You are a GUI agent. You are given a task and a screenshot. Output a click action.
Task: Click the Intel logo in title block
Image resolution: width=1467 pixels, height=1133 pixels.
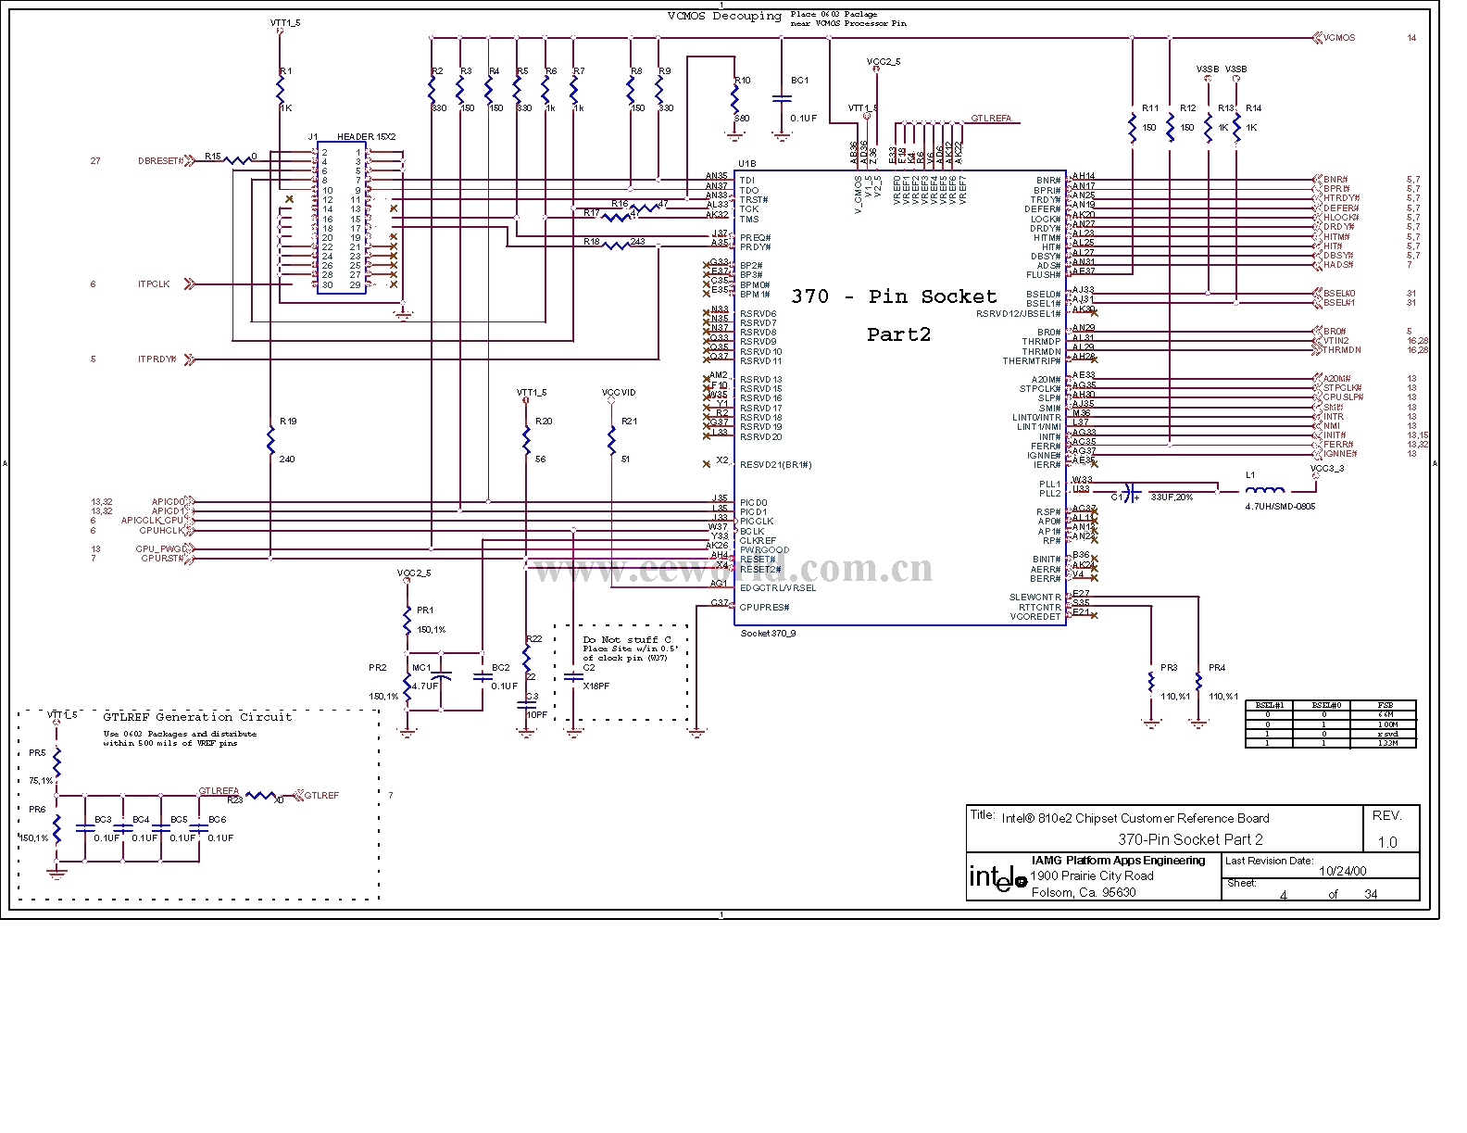coord(997,877)
